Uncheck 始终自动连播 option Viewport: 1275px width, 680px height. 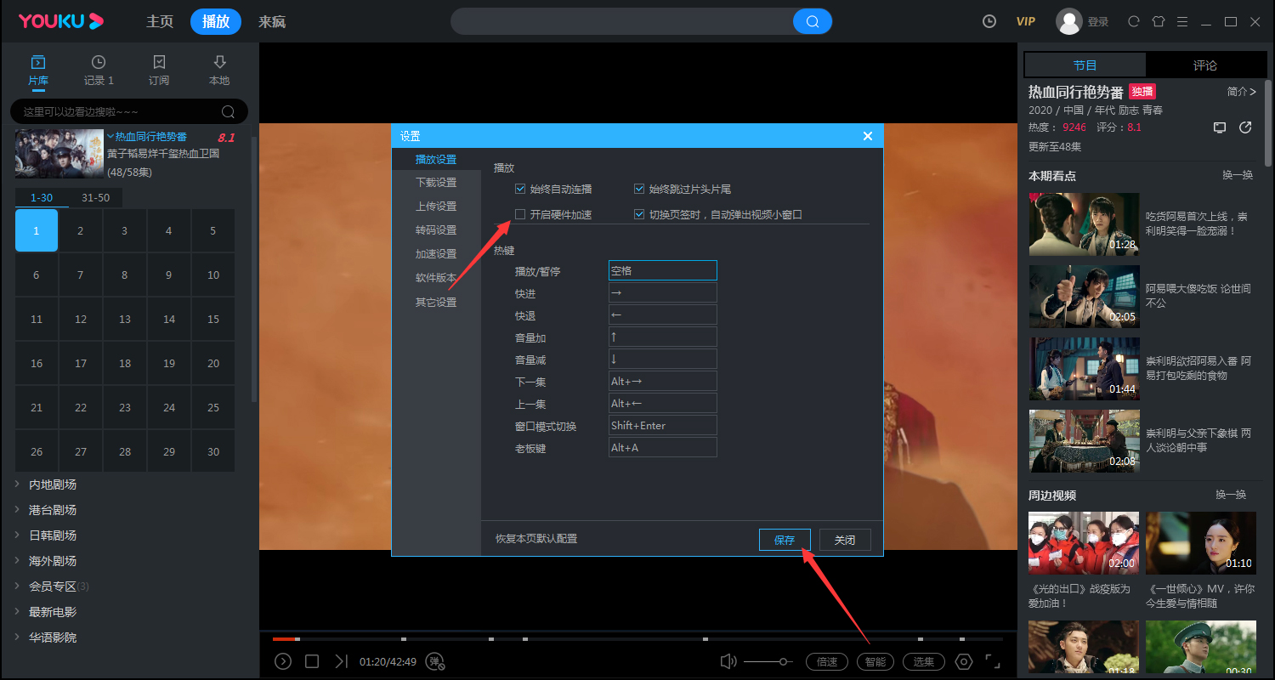pyautogui.click(x=520, y=189)
